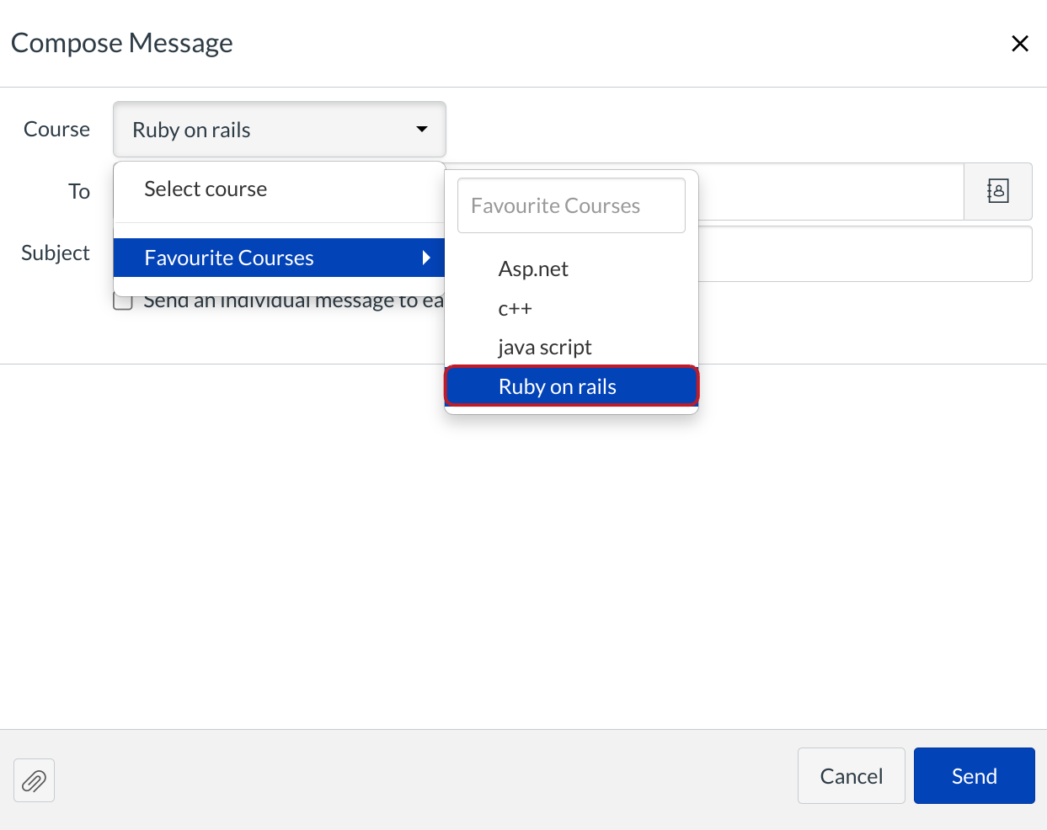The height and width of the screenshot is (830, 1047).
Task: Choose the c++ course
Action: tap(515, 308)
